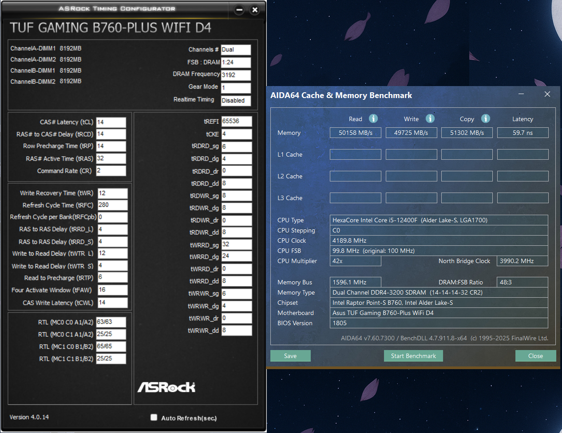The height and width of the screenshot is (433, 562).
Task: Click the Channels # field showing Dual
Action: tap(236, 50)
